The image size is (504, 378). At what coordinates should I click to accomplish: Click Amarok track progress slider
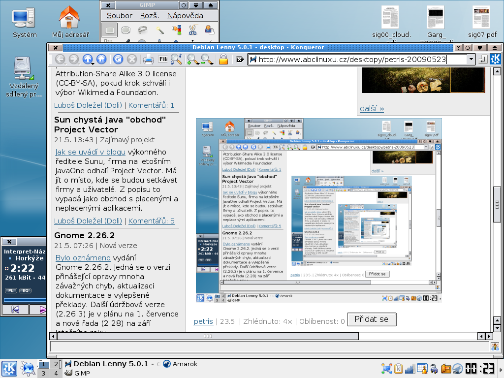tap(25, 300)
